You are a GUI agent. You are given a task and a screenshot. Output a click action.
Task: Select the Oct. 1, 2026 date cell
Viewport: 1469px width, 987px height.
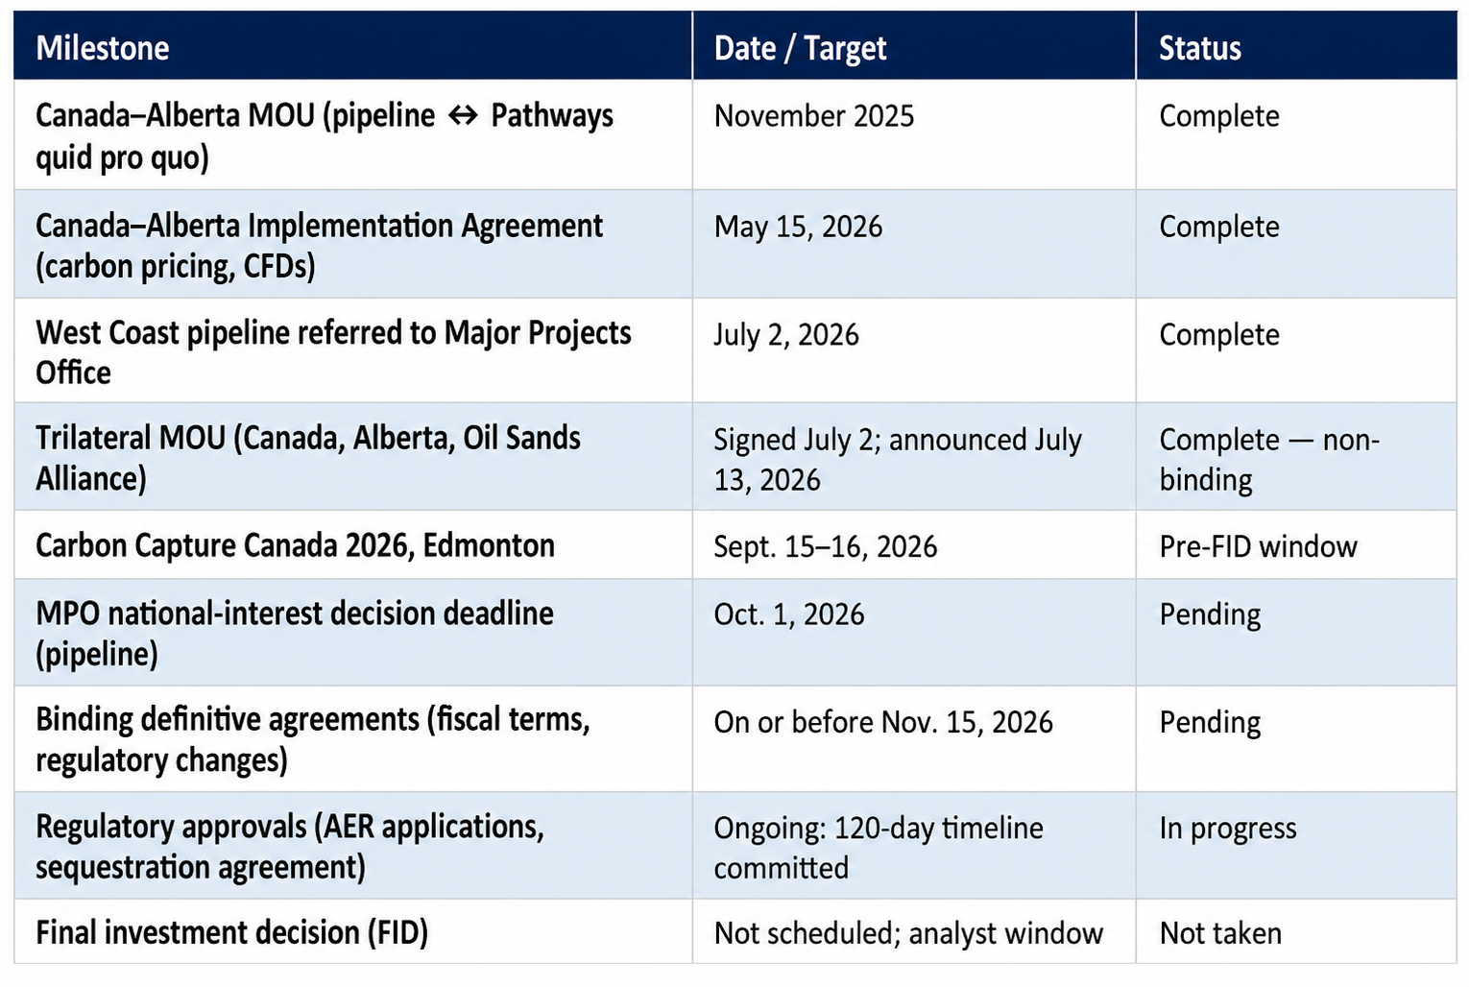pos(914,632)
